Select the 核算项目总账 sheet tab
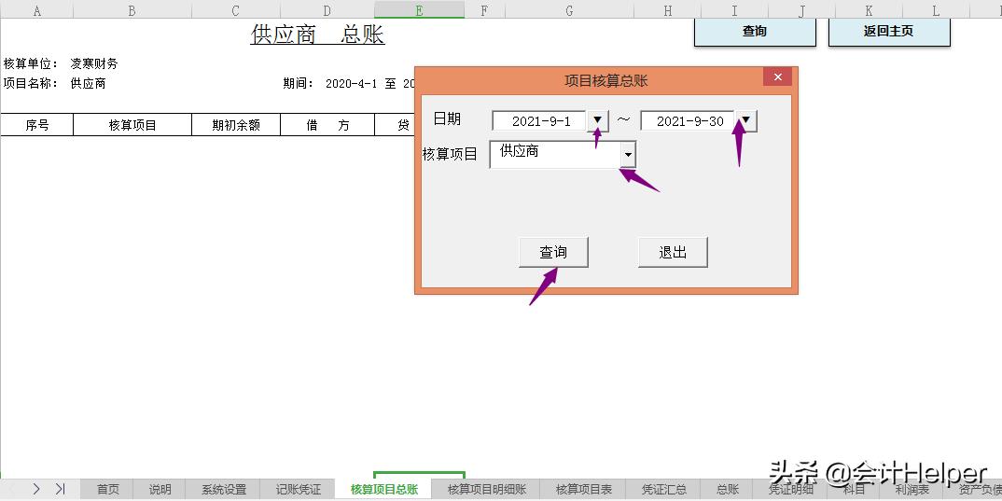 [384, 490]
